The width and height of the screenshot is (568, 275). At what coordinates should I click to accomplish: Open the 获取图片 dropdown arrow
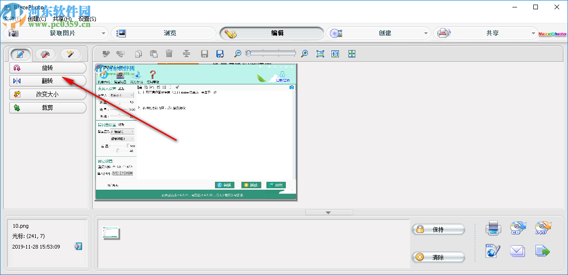click(104, 33)
